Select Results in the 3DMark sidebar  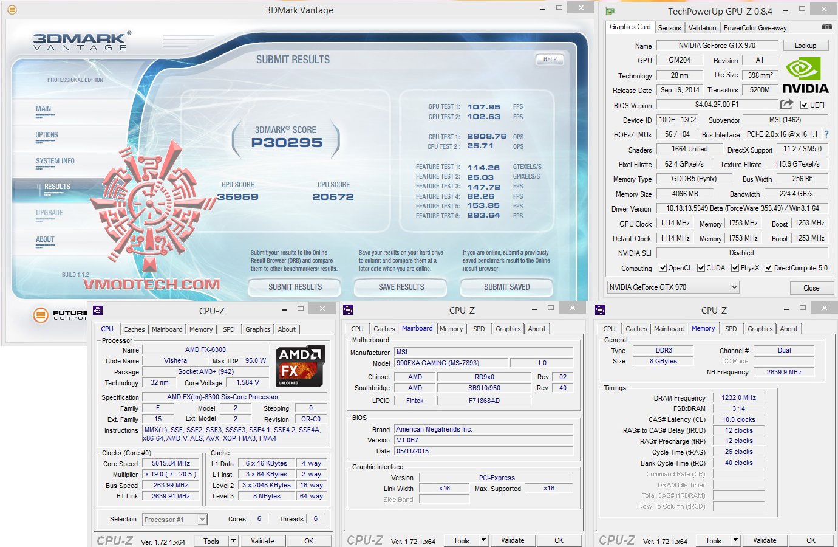(57, 187)
